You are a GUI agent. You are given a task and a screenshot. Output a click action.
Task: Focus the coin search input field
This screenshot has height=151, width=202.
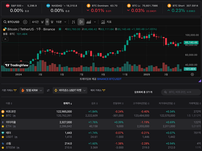click(181, 92)
